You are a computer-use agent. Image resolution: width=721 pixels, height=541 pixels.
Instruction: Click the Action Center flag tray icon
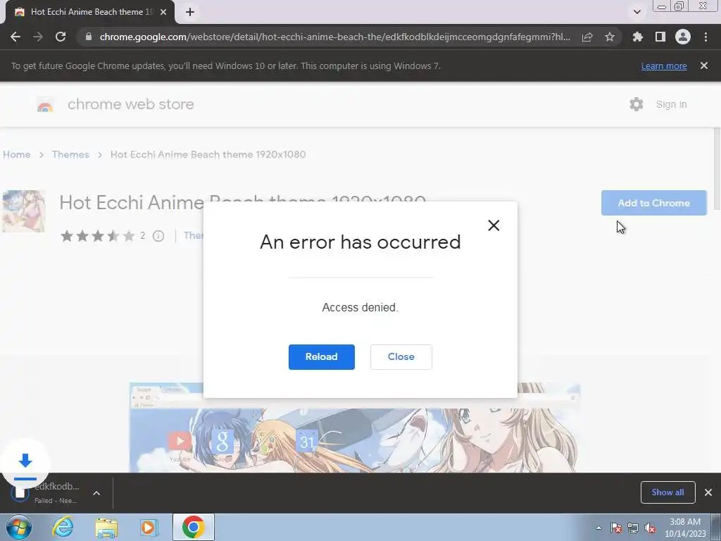coord(616,528)
